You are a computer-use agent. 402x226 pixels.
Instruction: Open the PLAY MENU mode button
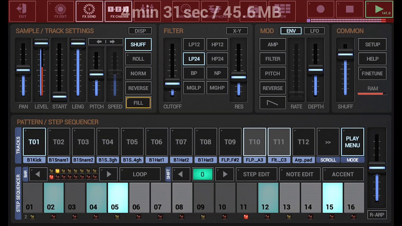click(x=352, y=142)
